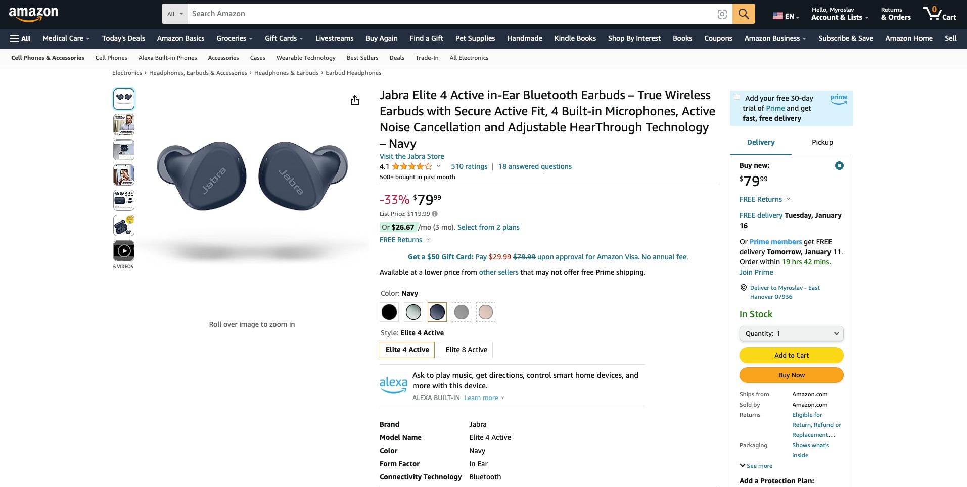The image size is (967, 487).
Task: Select the black color swatch
Action: click(389, 312)
